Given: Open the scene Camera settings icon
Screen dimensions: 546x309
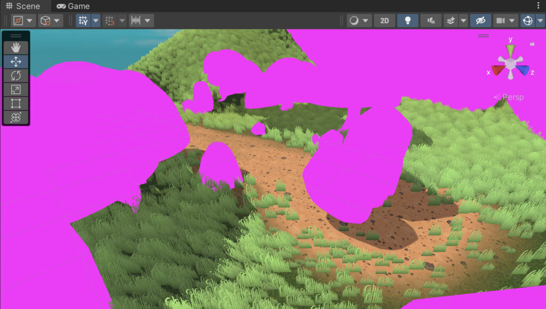Looking at the screenshot, I should (501, 20).
